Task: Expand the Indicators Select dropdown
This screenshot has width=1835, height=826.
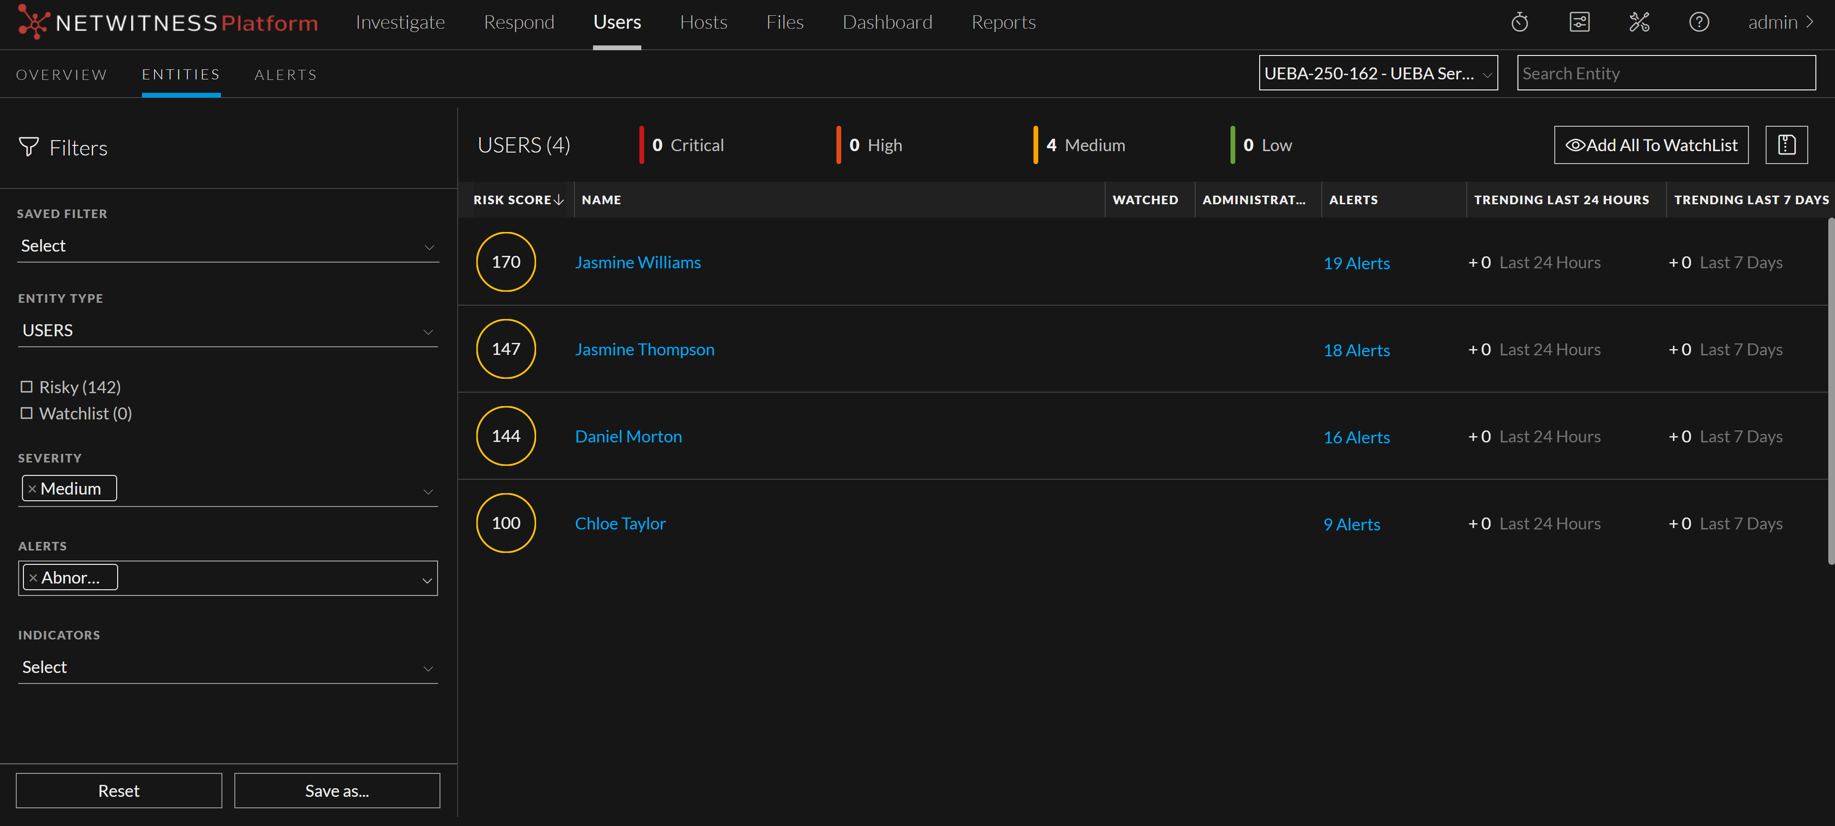Action: click(227, 668)
